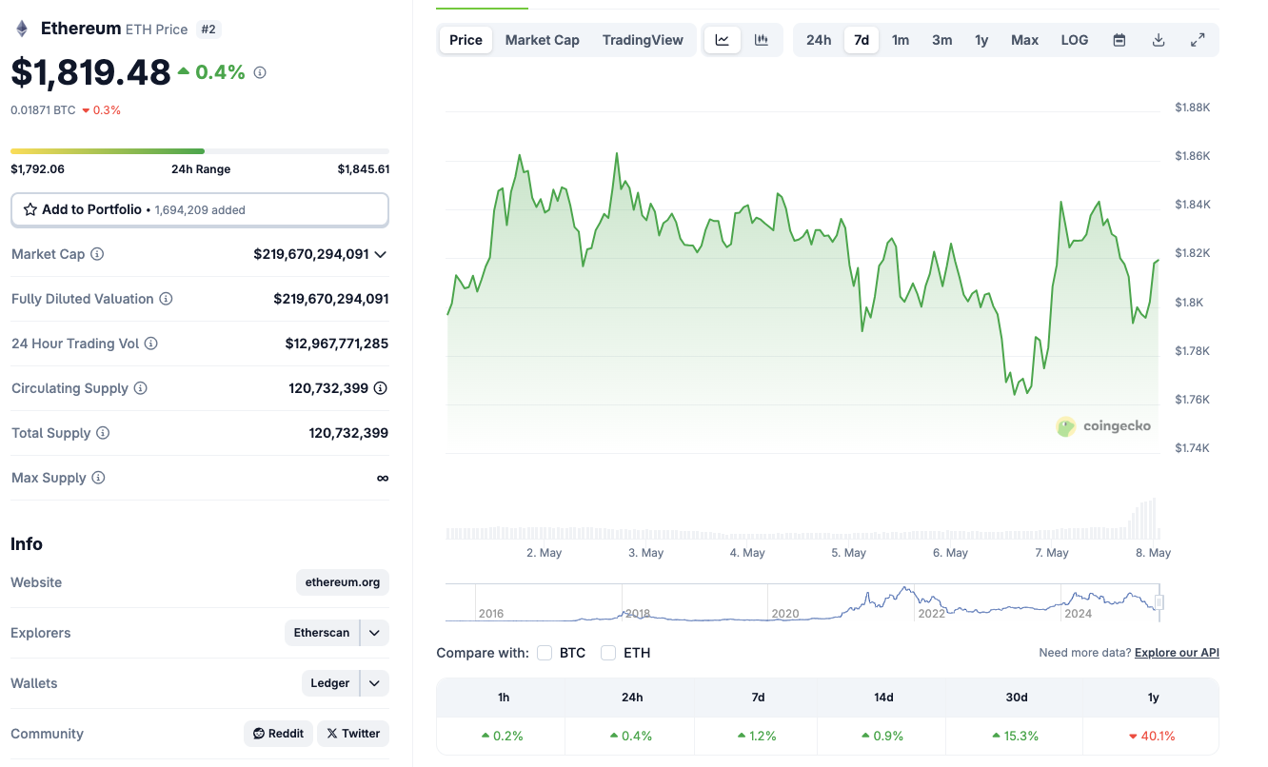Expand the Wallets dropdown arrow
This screenshot has width=1268, height=767.
375,683
